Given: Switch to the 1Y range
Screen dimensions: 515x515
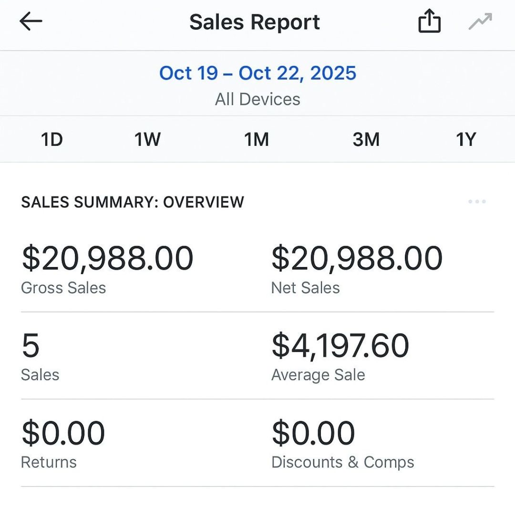Looking at the screenshot, I should (x=466, y=140).
